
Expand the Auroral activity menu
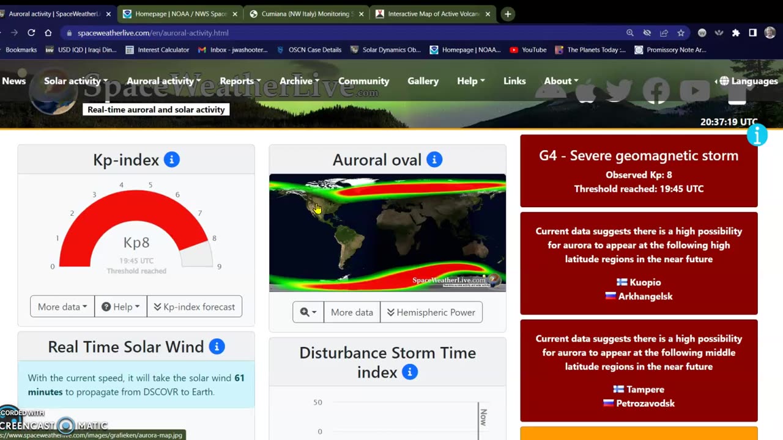(163, 81)
